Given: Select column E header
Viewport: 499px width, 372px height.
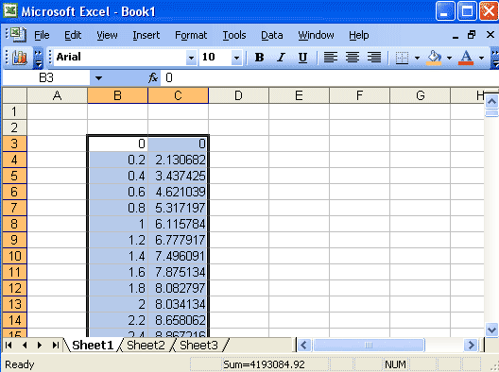Looking at the screenshot, I should [299, 95].
